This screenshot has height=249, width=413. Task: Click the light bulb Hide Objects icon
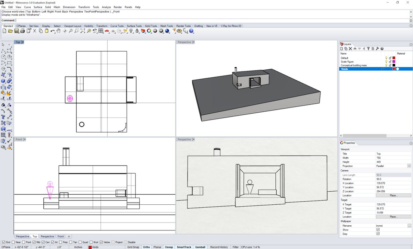[131, 31]
